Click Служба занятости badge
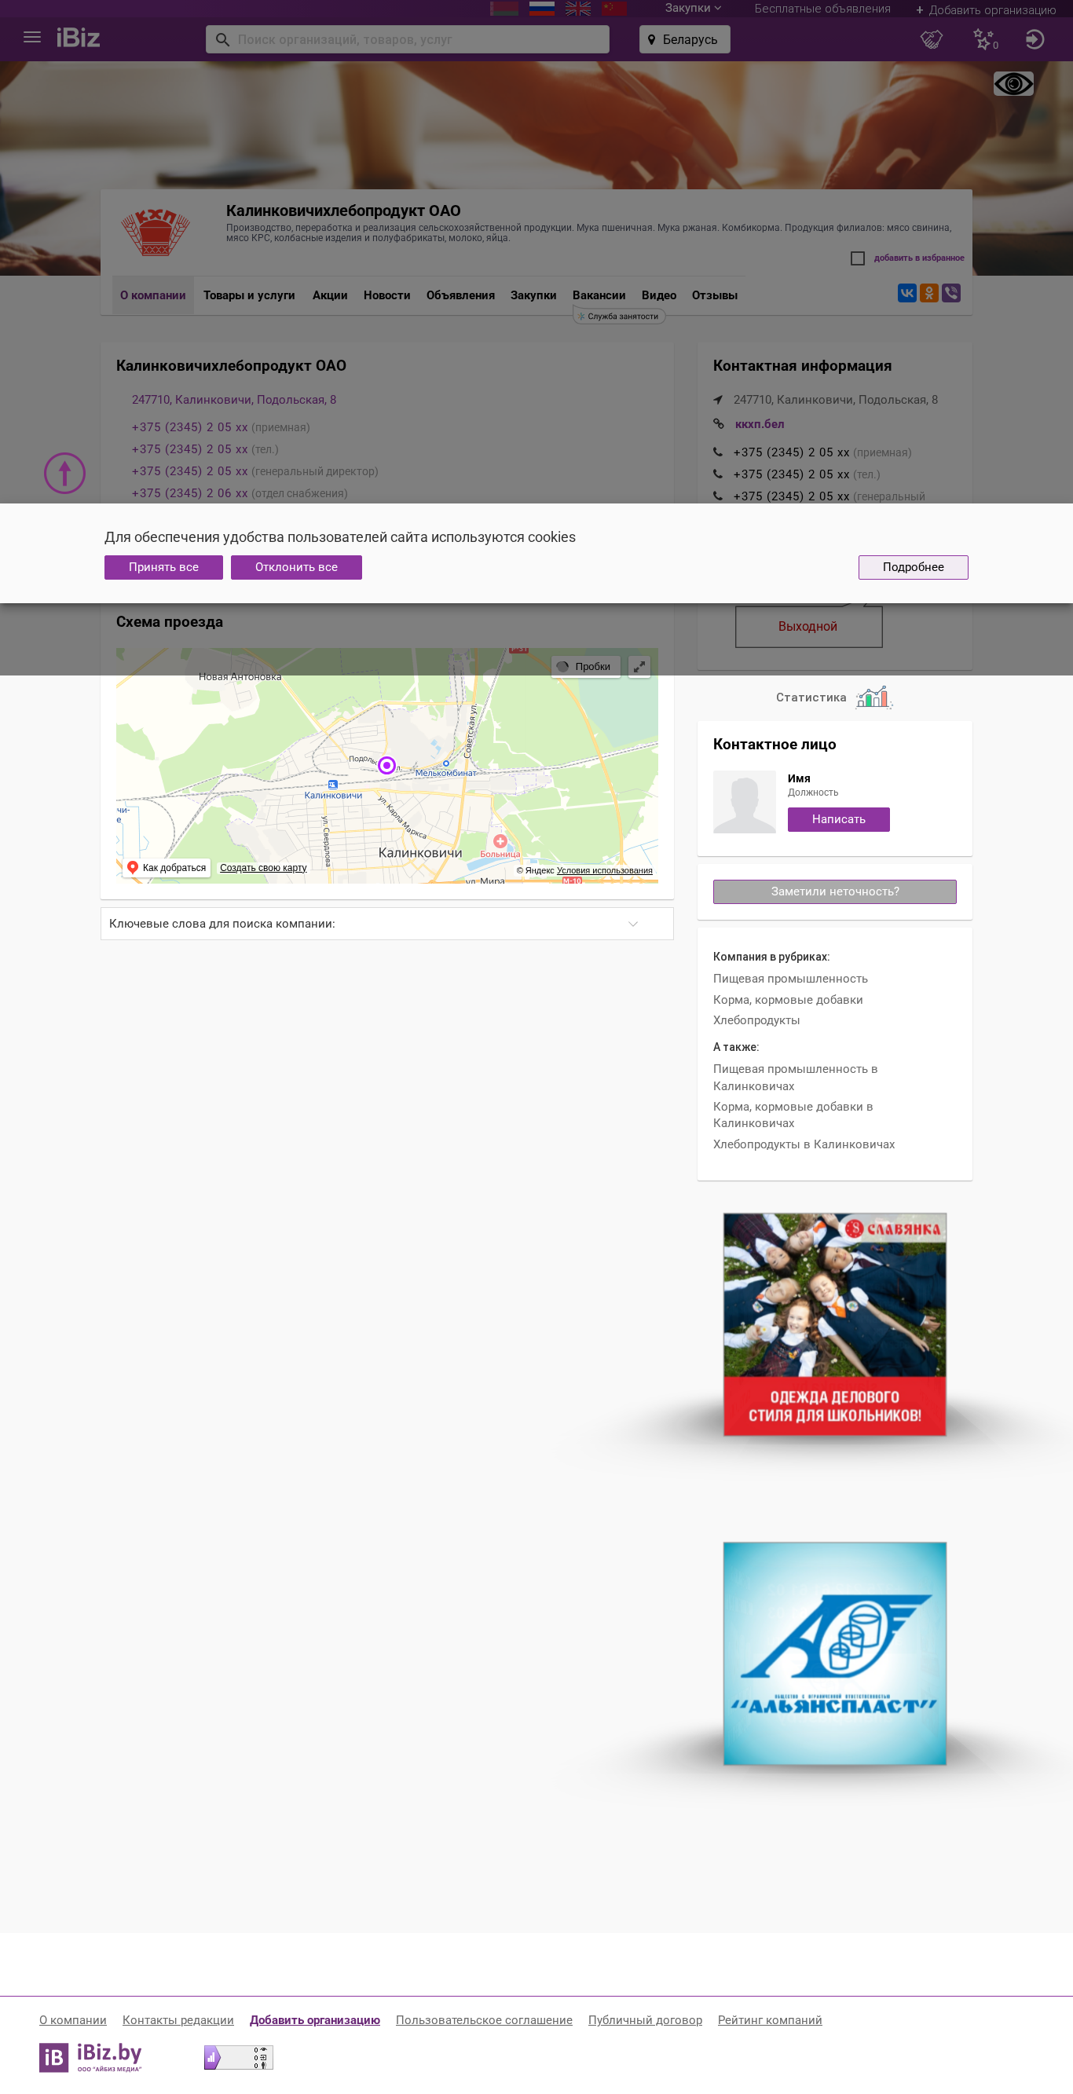Image resolution: width=1073 pixels, height=2094 pixels. tap(620, 317)
